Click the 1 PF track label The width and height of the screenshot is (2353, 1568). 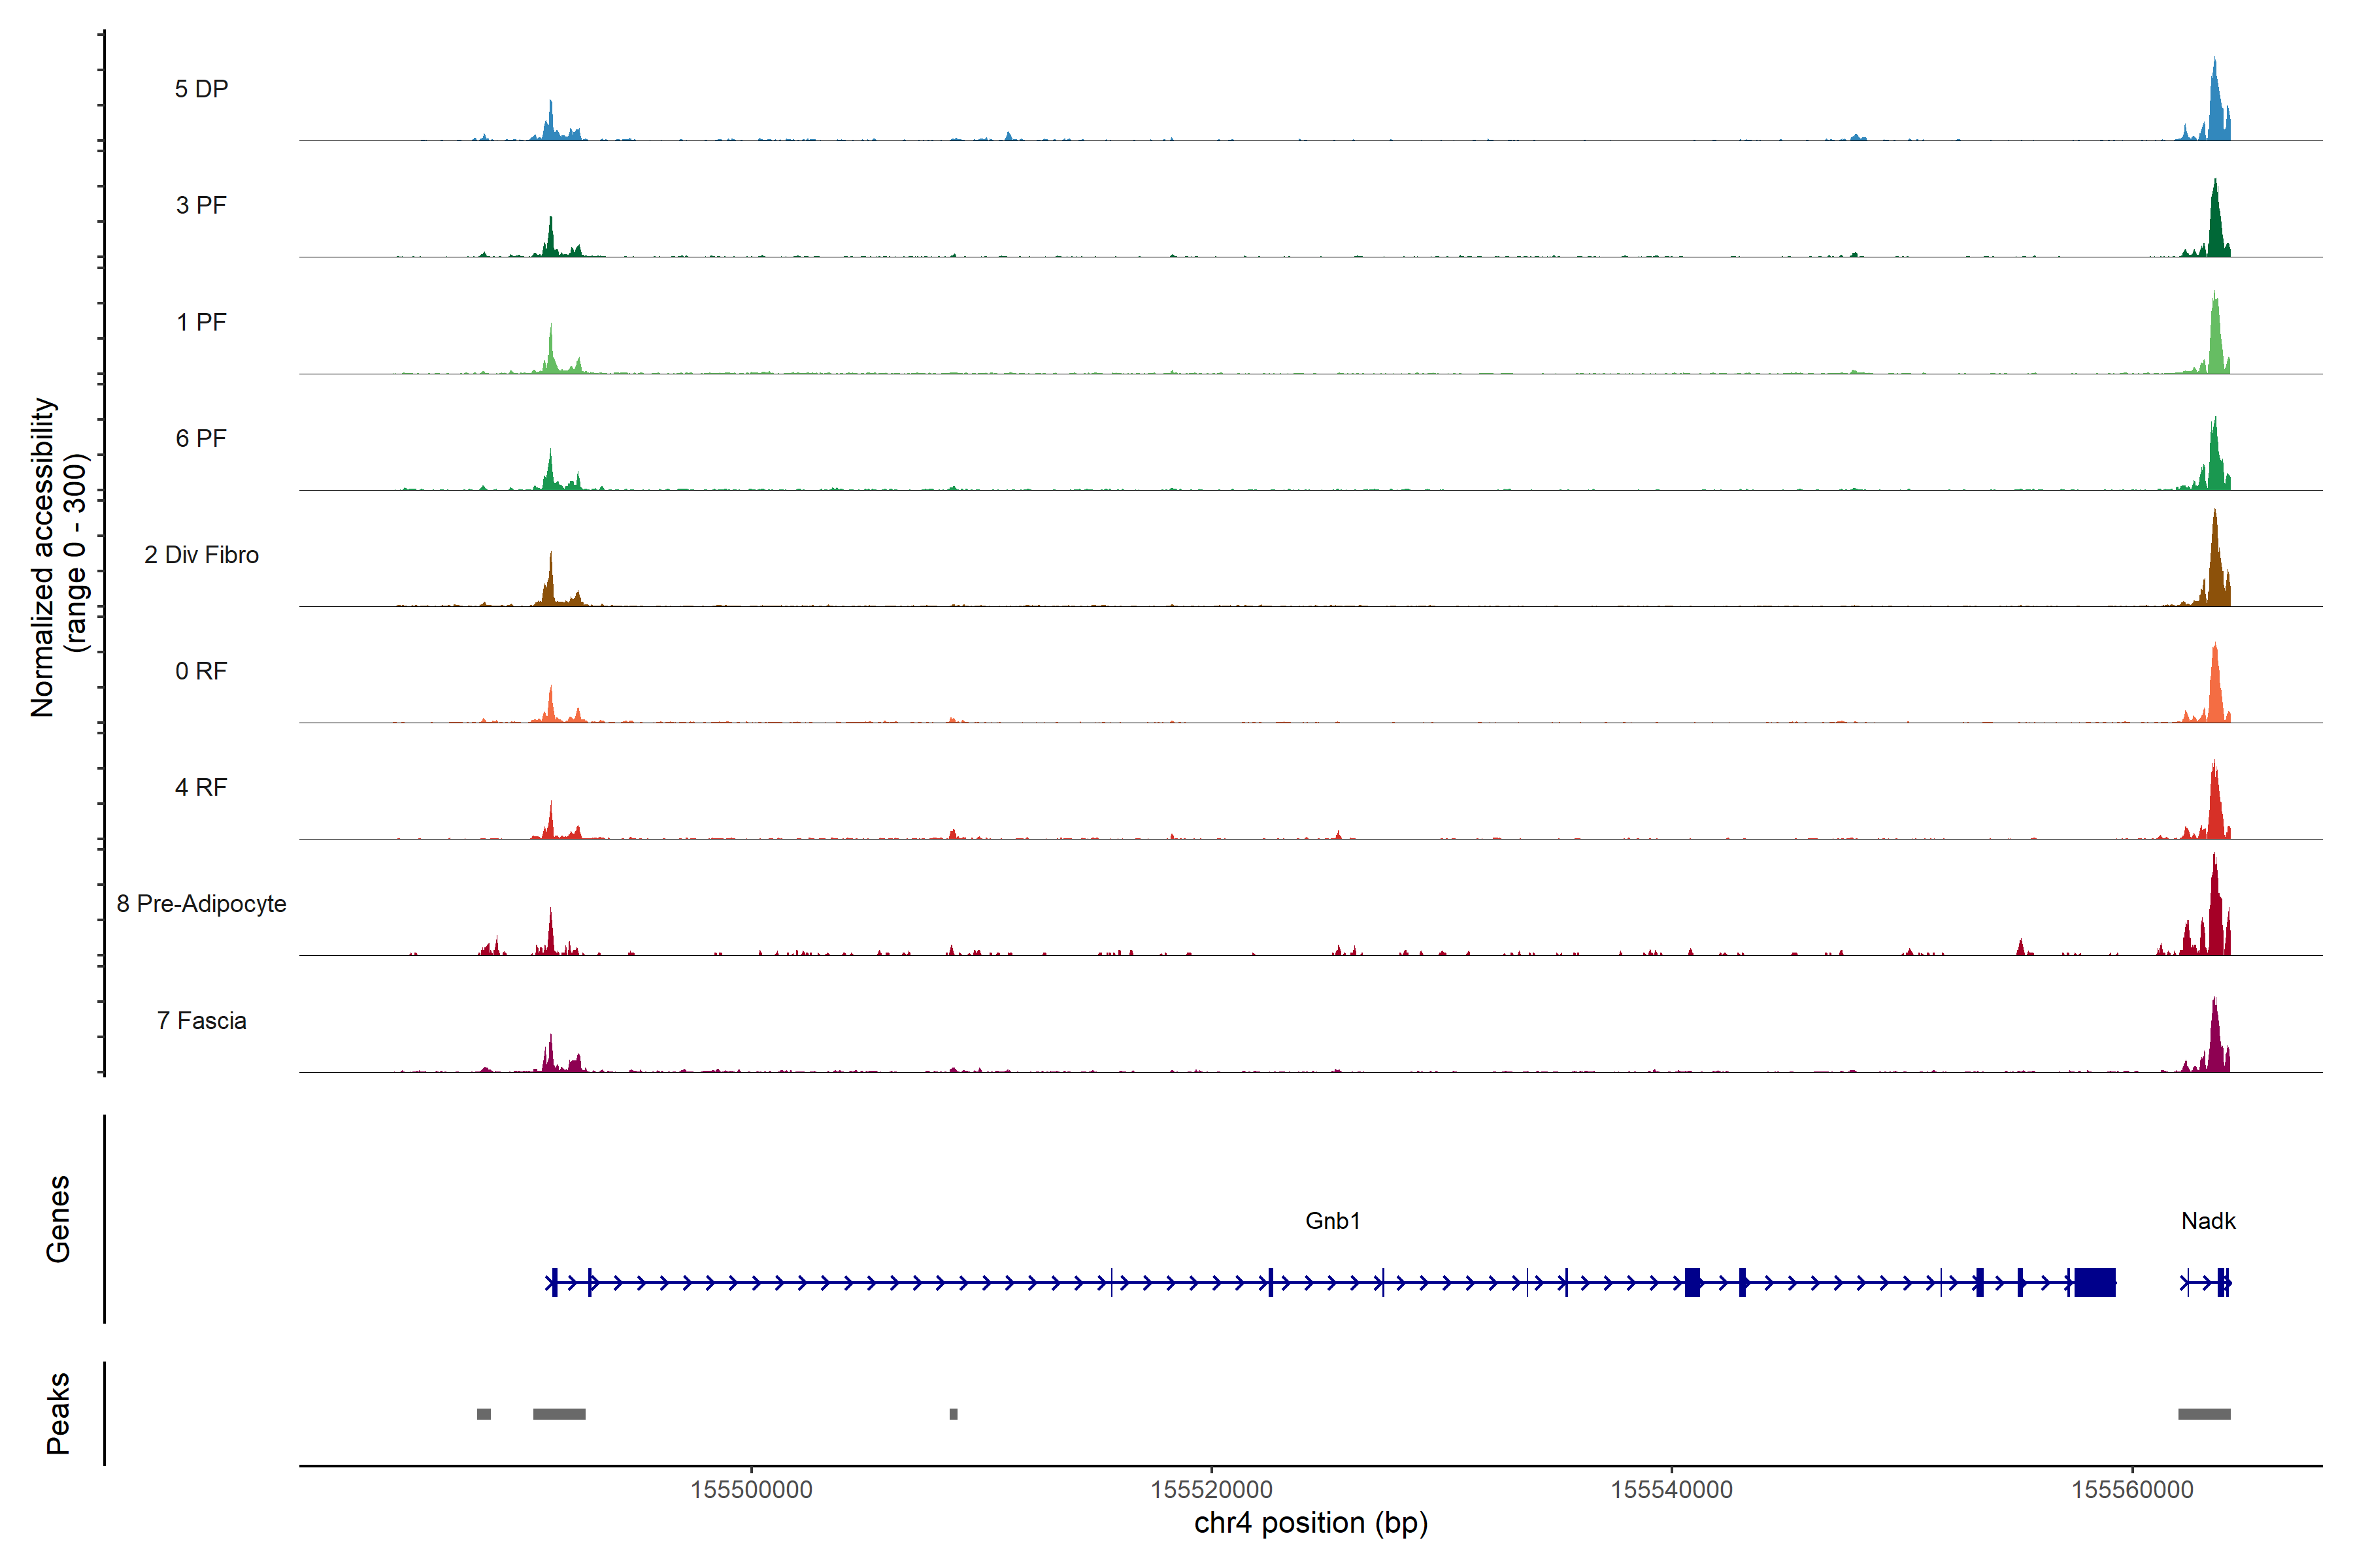pyautogui.click(x=201, y=322)
